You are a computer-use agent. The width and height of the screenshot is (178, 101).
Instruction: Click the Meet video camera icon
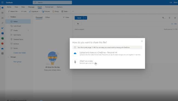pyautogui.click(x=171, y=2)
